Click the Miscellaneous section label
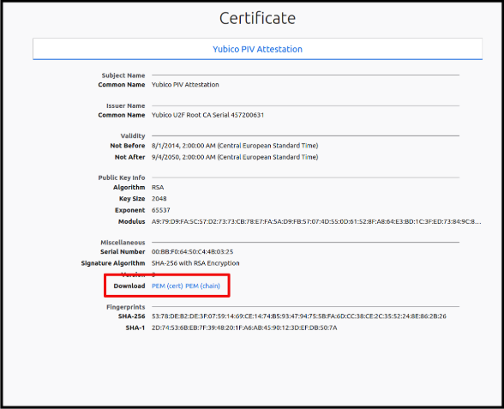The height and width of the screenshot is (409, 504). point(123,242)
